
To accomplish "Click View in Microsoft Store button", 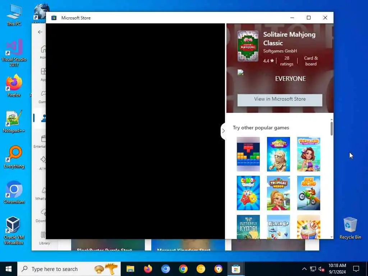I will point(280,100).
